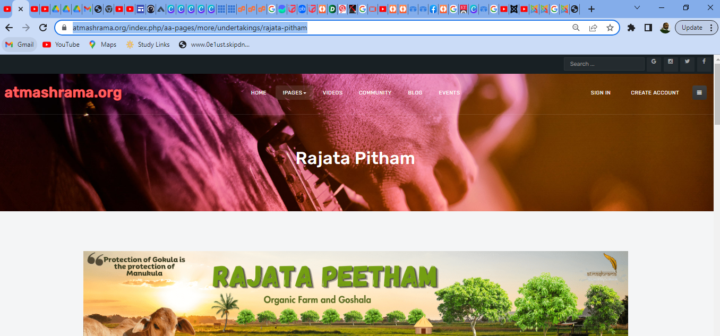
Task: Click the address bar URL
Action: 190,28
